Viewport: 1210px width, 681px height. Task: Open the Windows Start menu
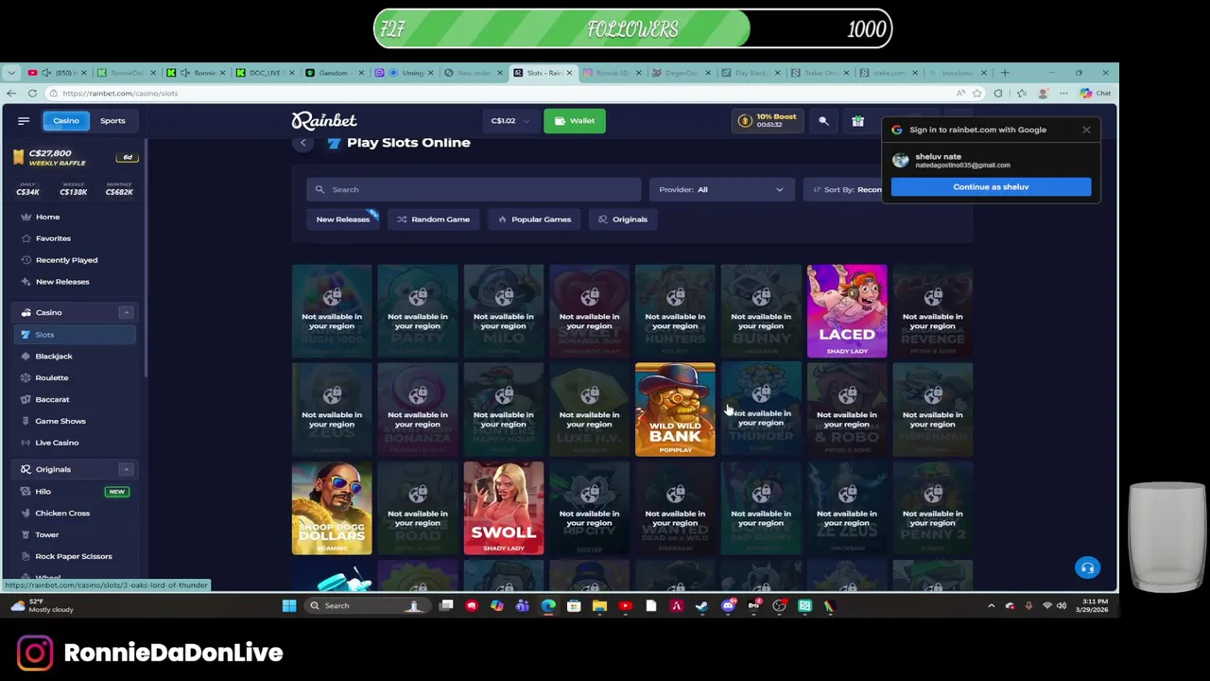[x=289, y=605]
